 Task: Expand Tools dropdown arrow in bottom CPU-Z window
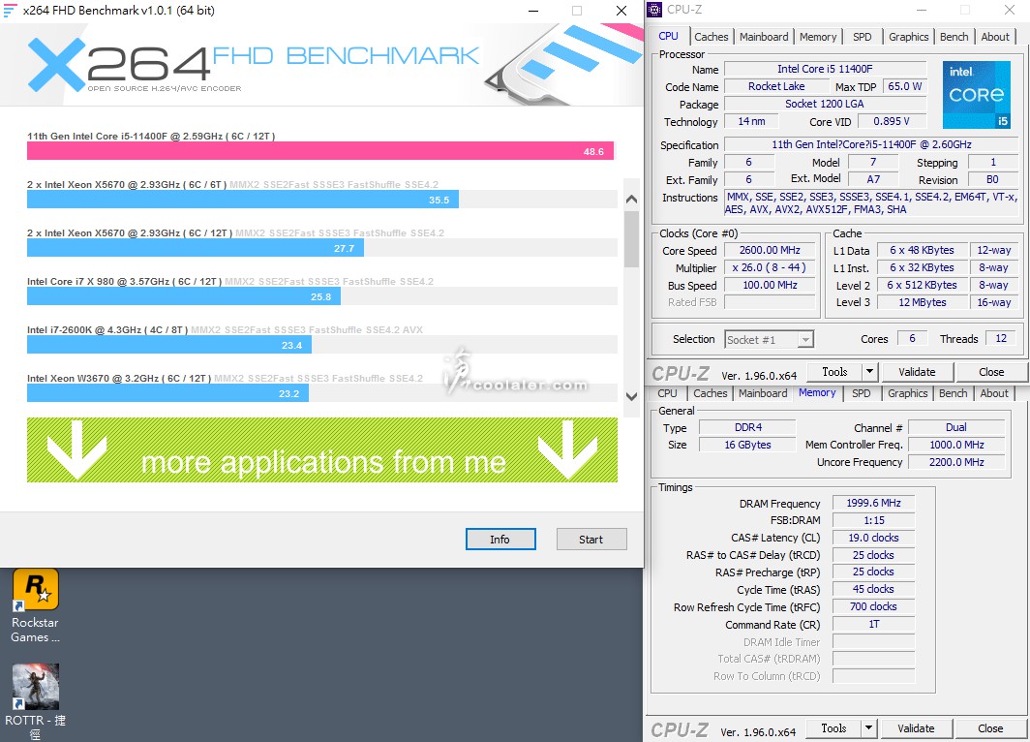pos(869,728)
